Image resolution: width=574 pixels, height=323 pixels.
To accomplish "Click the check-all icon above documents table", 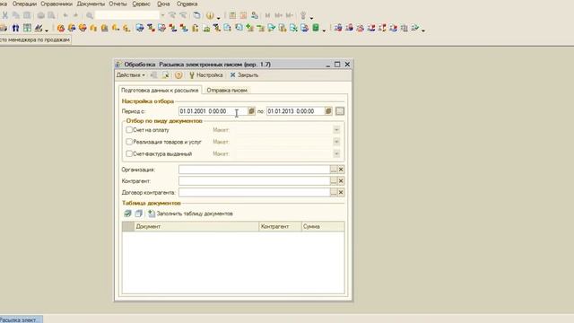I will coord(127,214).
